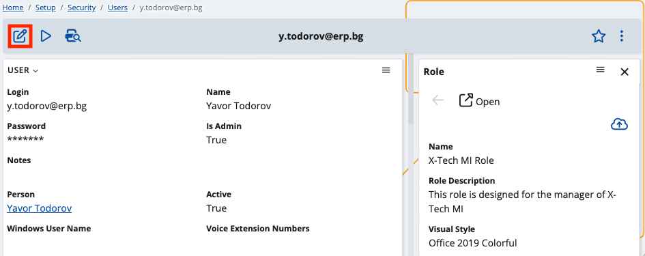Click the Role Description text
This screenshot has width=645, height=256.
[x=522, y=201]
